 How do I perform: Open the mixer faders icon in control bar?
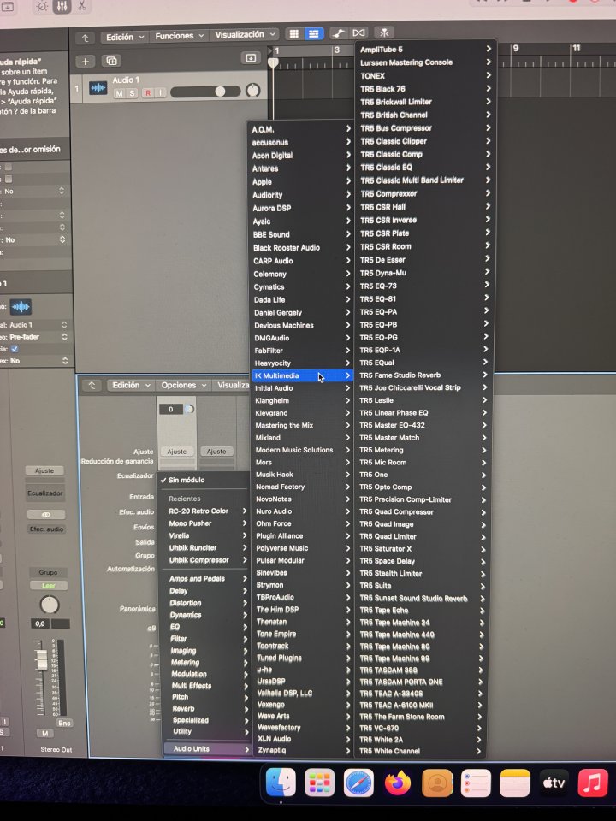[x=62, y=6]
